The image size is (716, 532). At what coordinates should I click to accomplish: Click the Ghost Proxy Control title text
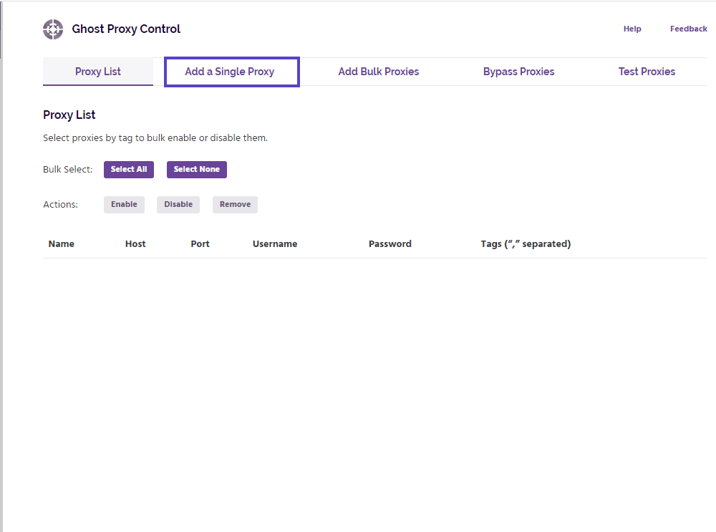click(x=126, y=29)
